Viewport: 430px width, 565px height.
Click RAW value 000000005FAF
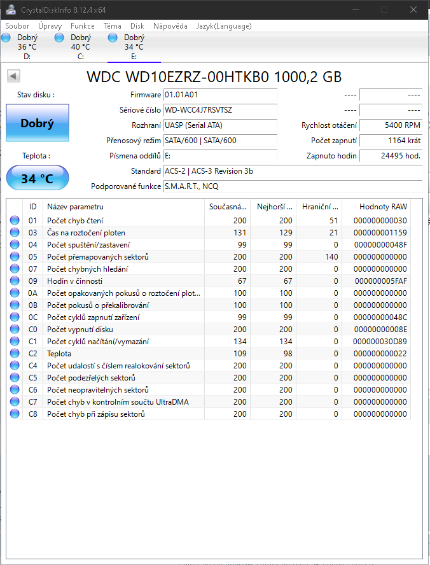pos(380,281)
